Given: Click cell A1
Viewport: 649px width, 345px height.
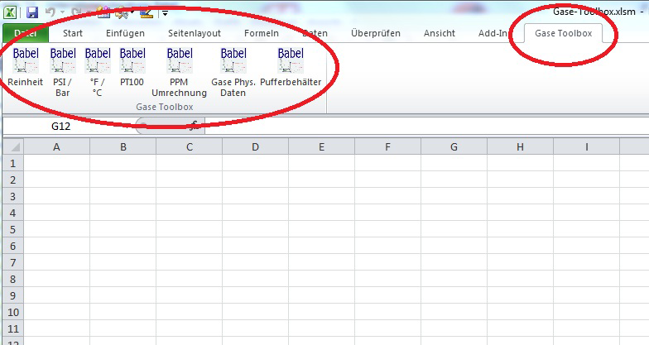Looking at the screenshot, I should point(56,163).
